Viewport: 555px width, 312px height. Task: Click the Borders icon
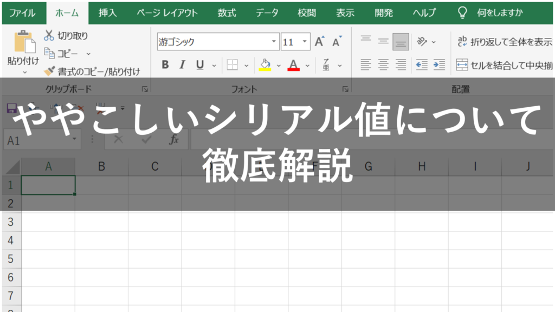pos(232,65)
